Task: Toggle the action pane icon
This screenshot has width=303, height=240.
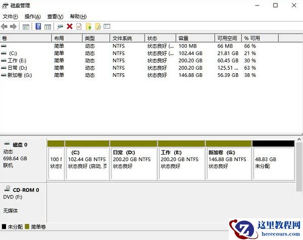Action: click(x=47, y=26)
